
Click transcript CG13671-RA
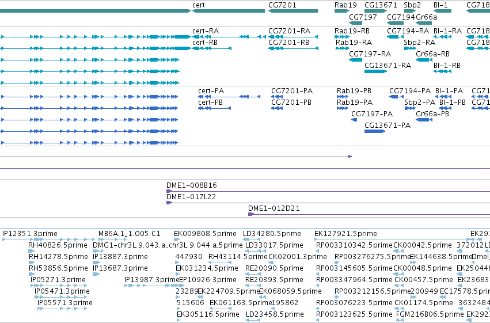click(x=375, y=71)
